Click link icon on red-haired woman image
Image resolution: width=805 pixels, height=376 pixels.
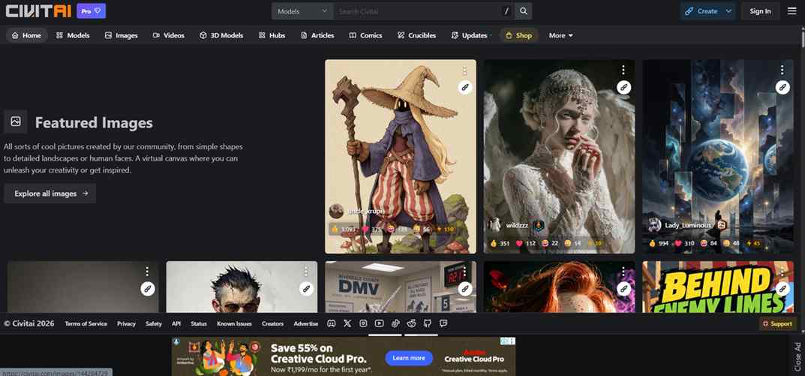(x=623, y=289)
